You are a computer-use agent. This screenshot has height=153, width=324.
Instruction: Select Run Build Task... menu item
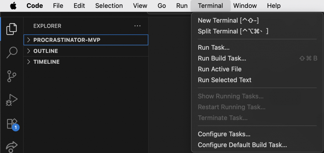222,58
